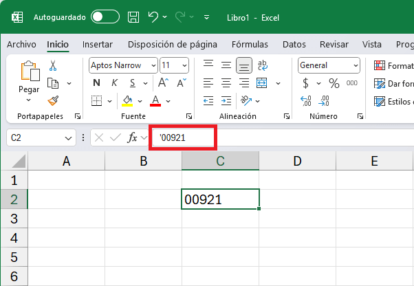Click the Wrap Text icon

click(263, 65)
